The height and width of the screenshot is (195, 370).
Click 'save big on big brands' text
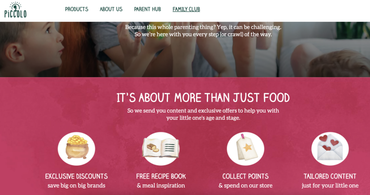pyautogui.click(x=77, y=186)
